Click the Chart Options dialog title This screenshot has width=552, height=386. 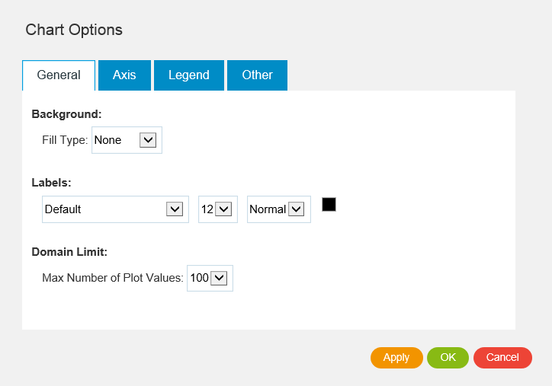(74, 30)
